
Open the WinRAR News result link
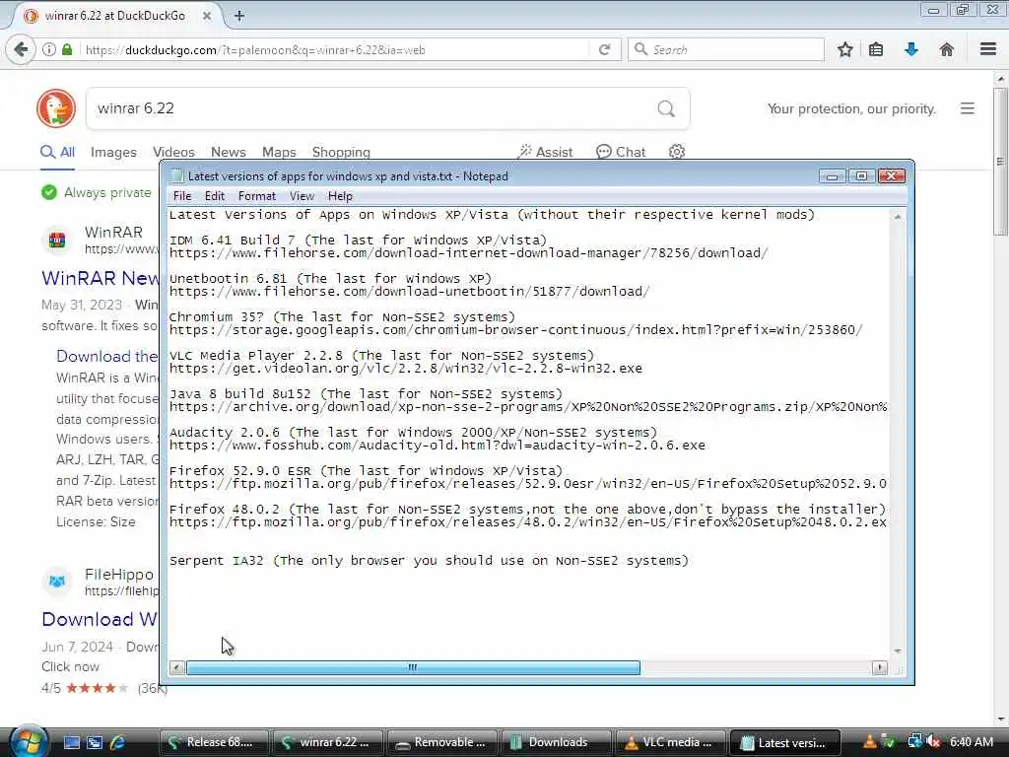tap(100, 278)
